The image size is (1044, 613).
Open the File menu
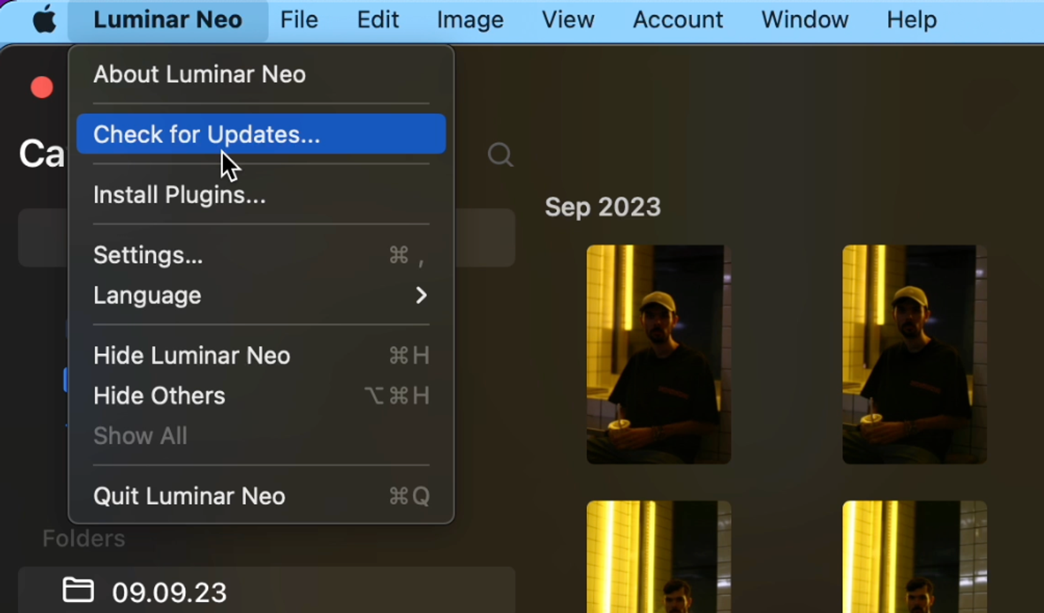(x=298, y=19)
